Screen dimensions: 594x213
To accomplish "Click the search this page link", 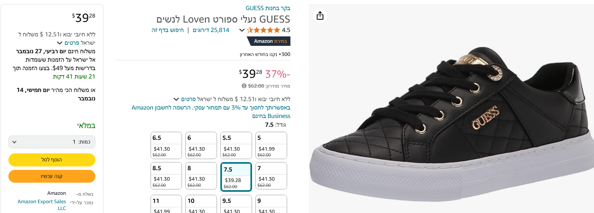I will 167,30.
